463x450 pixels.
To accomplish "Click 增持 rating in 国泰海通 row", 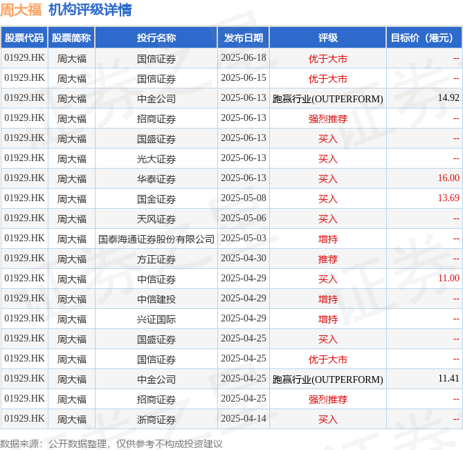I will pyautogui.click(x=328, y=239).
